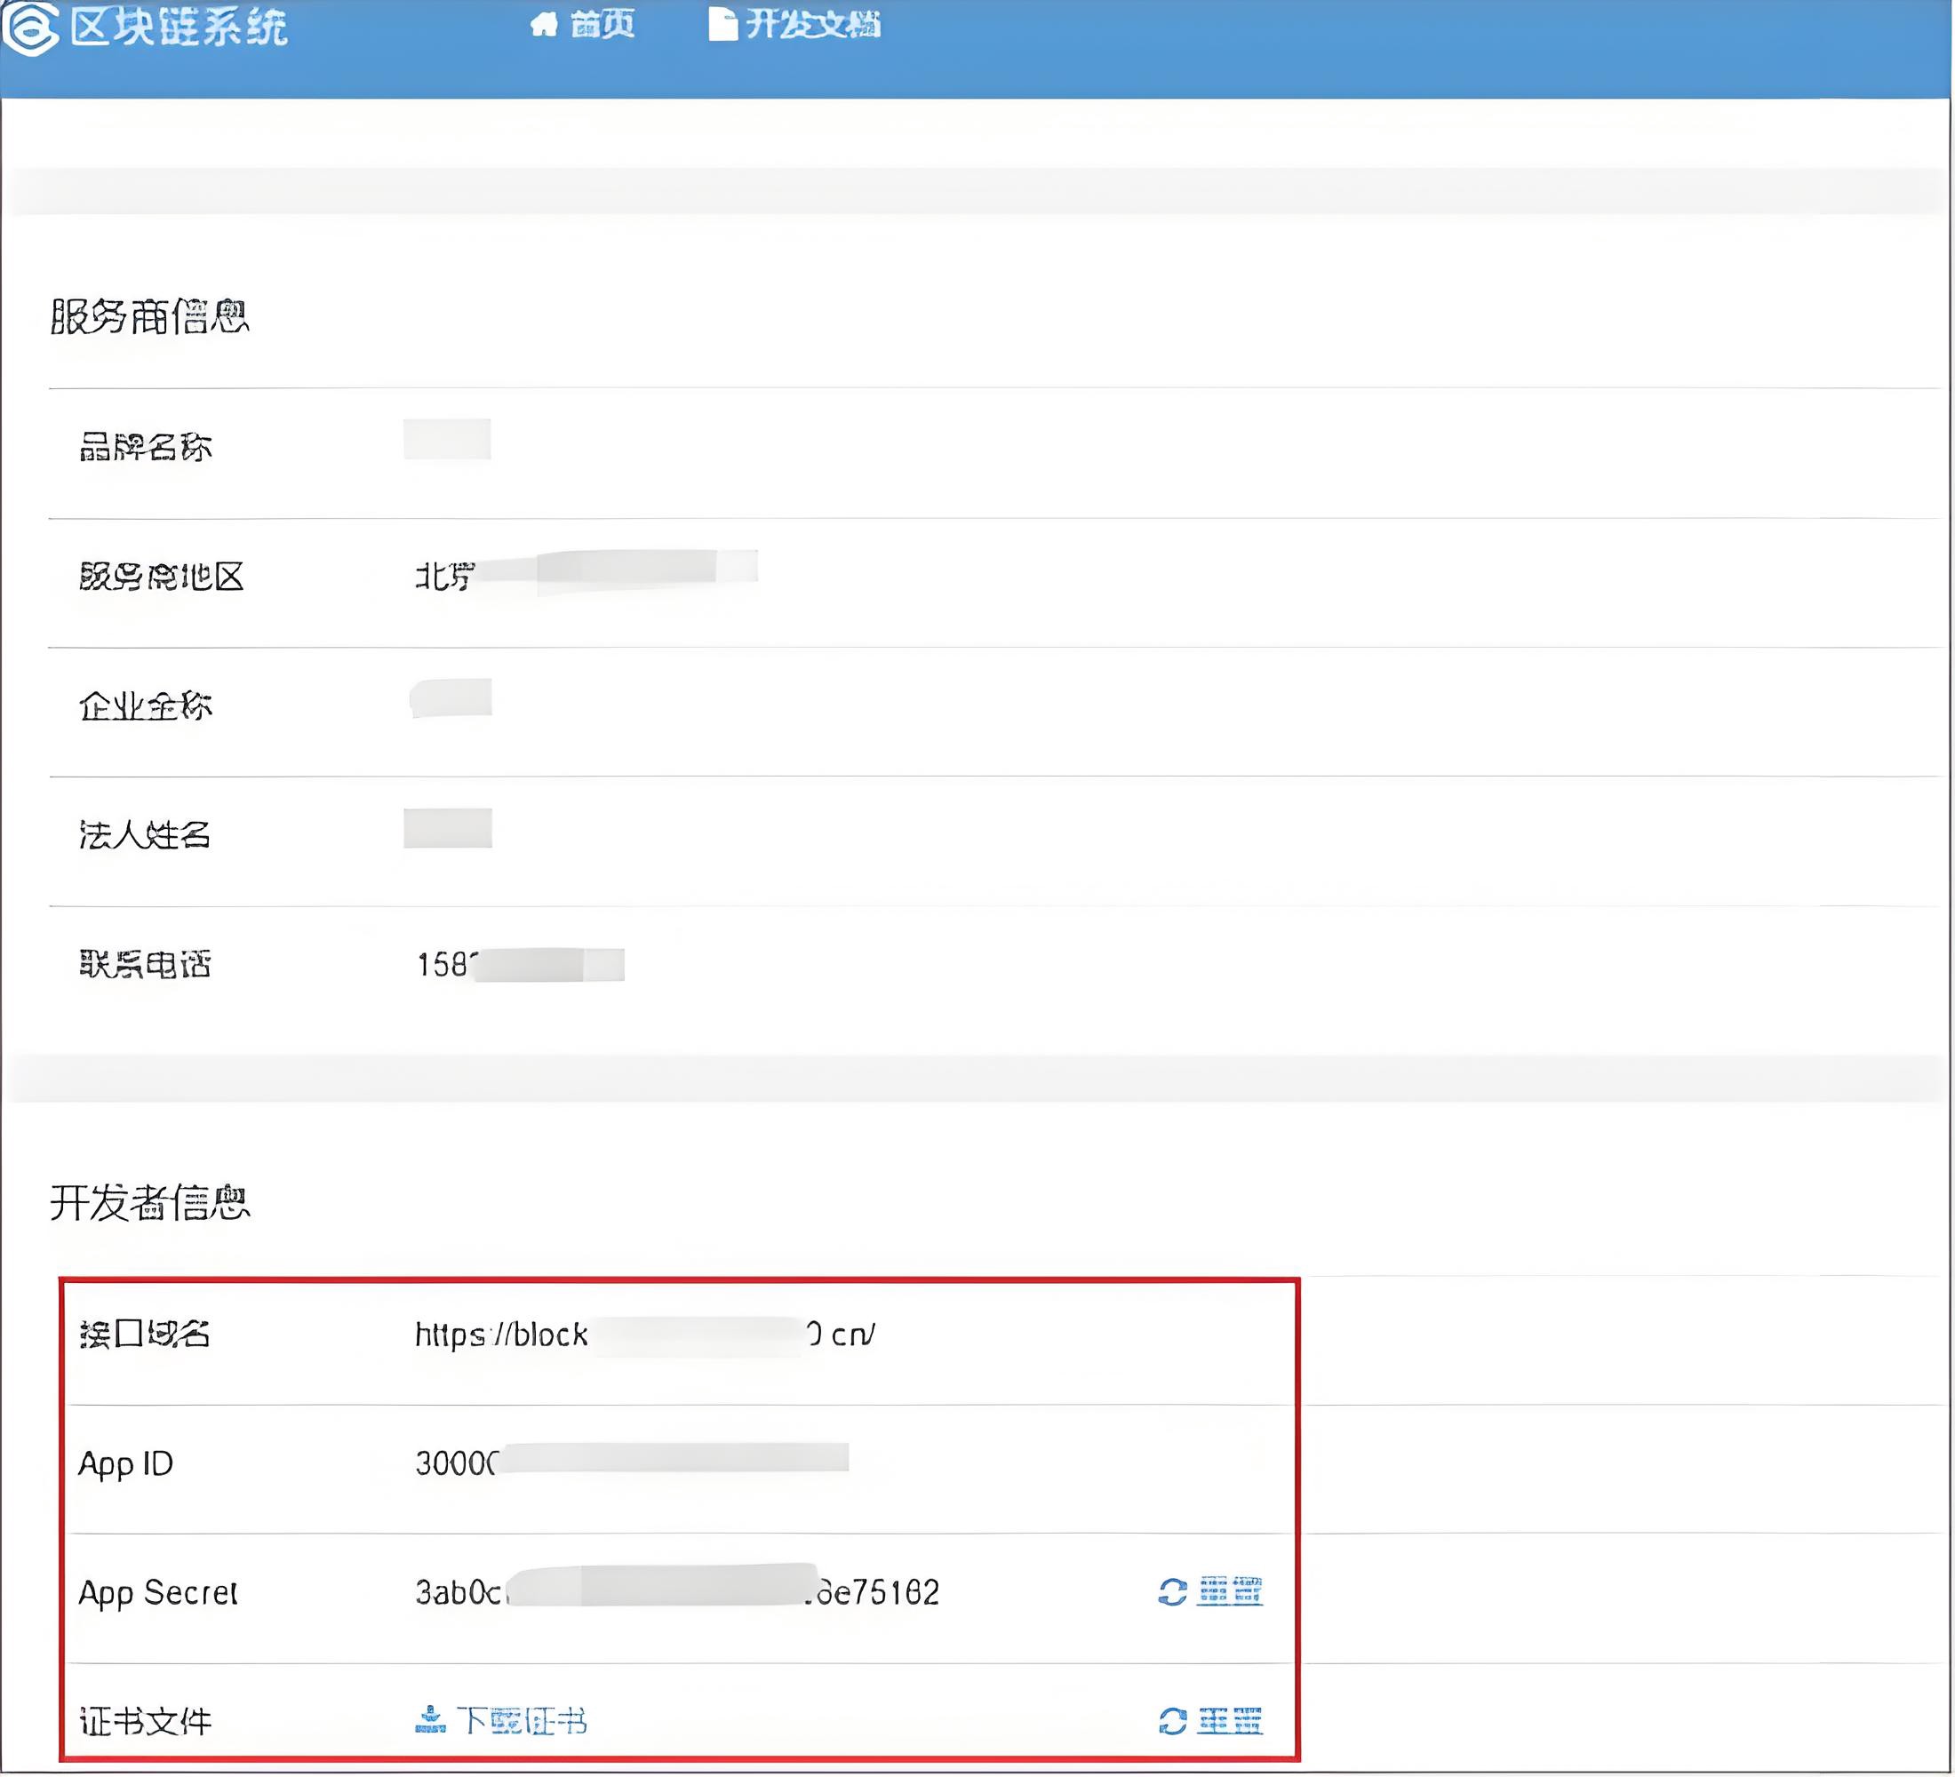Click the App ID label
Screen dimensions: 1955x1777
coord(126,1464)
